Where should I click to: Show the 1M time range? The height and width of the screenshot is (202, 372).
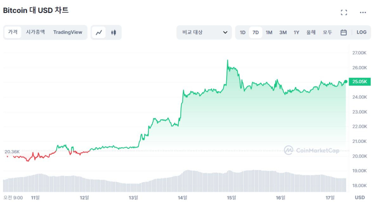coord(269,32)
